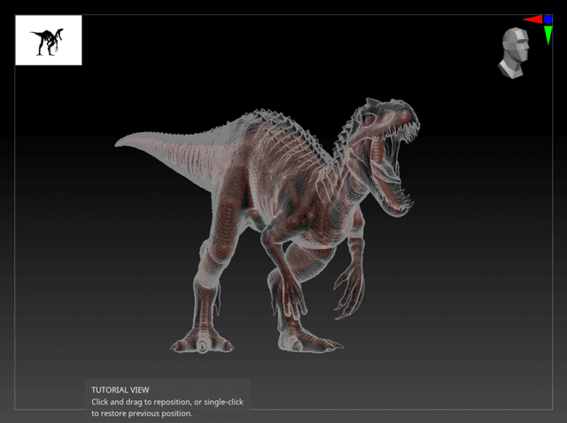Click the blue Z-axis dot in CamView
The image size is (567, 423).
tap(548, 19)
